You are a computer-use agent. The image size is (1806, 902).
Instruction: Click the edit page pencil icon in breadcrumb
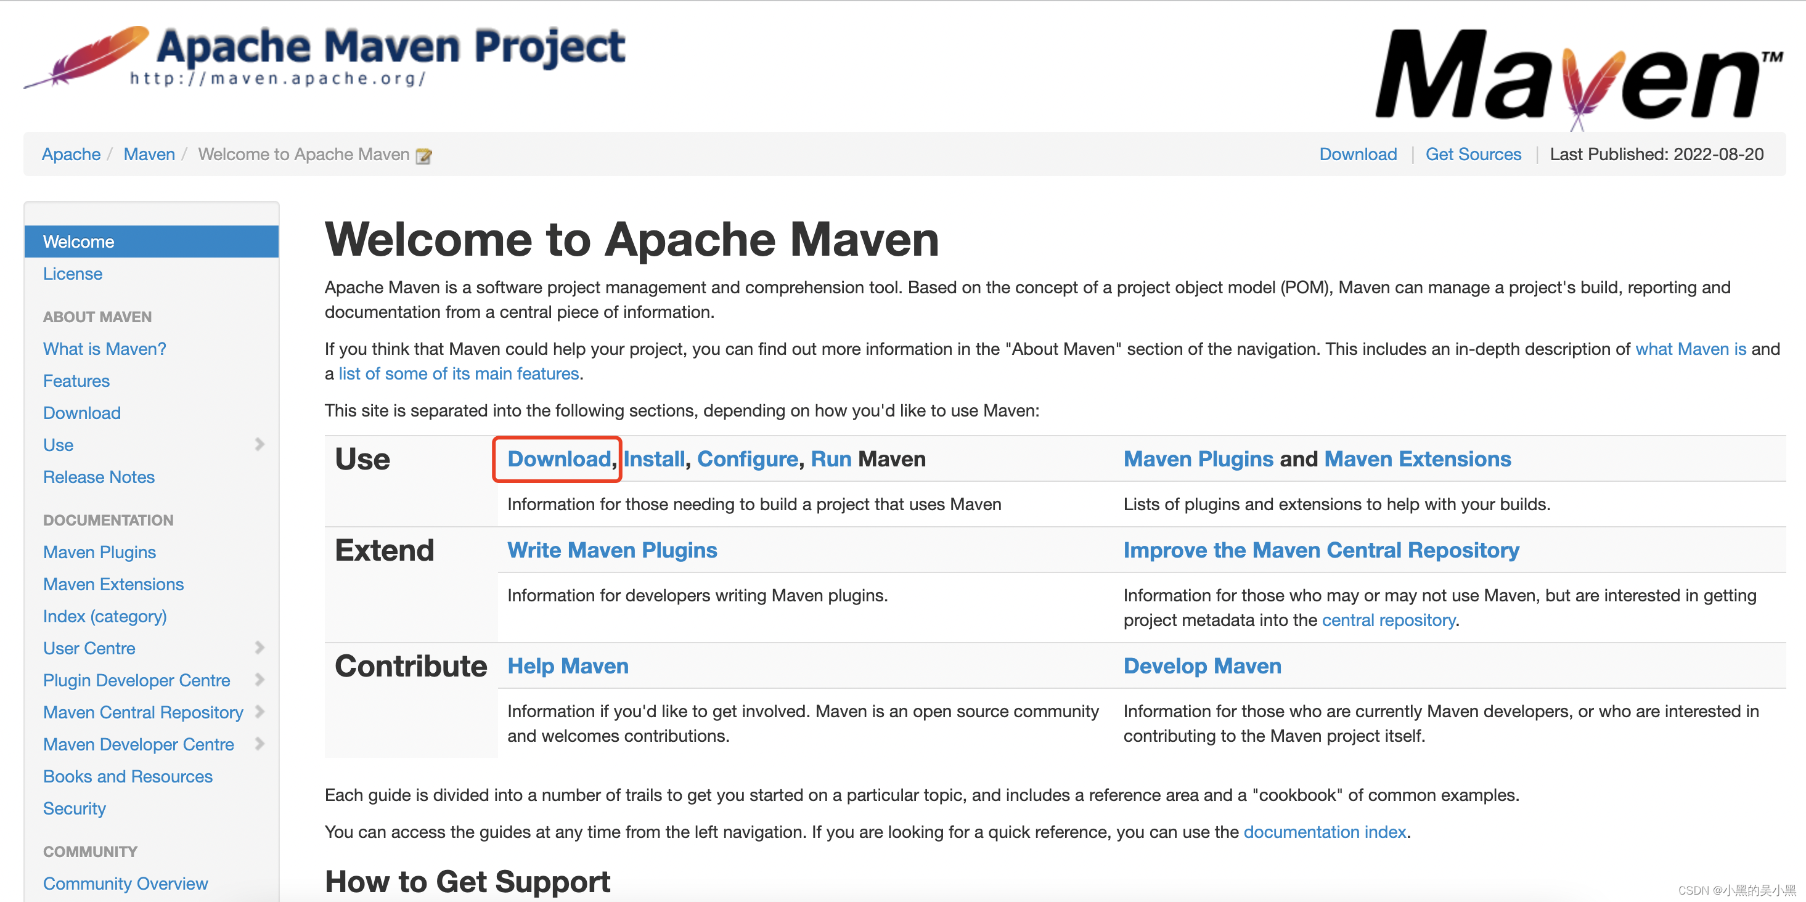(423, 156)
